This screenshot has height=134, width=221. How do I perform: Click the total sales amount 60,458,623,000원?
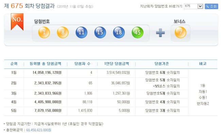click(x=39, y=130)
